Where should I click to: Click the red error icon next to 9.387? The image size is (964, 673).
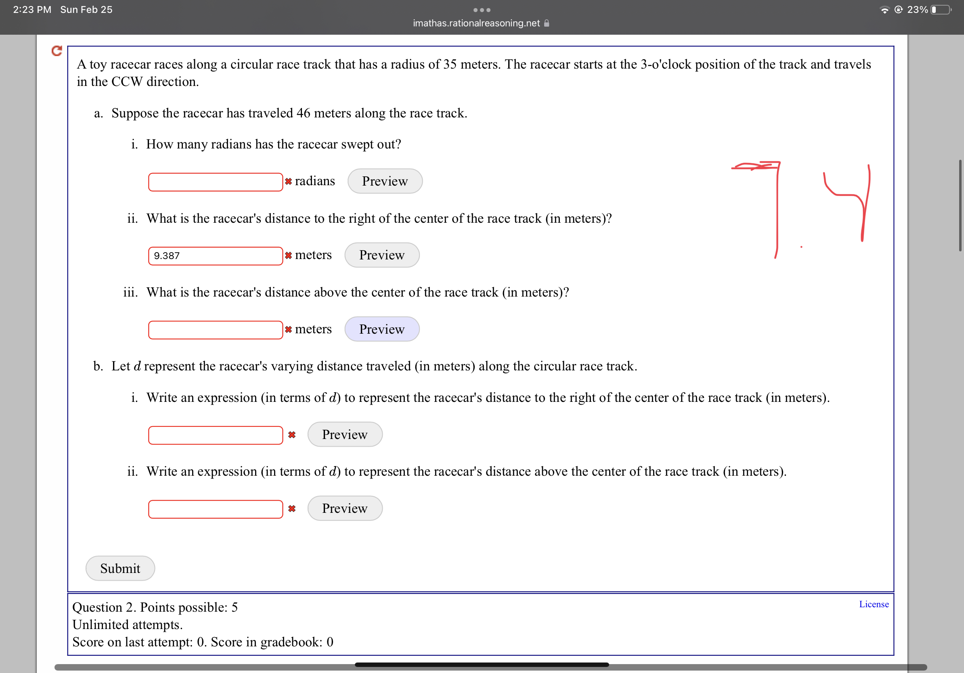coord(288,255)
